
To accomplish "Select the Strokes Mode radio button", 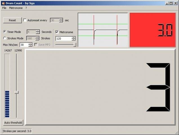I will click(x=5, y=38).
